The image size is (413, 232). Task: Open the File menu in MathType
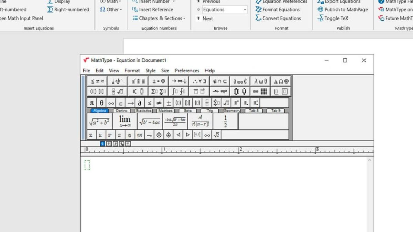[86, 71]
